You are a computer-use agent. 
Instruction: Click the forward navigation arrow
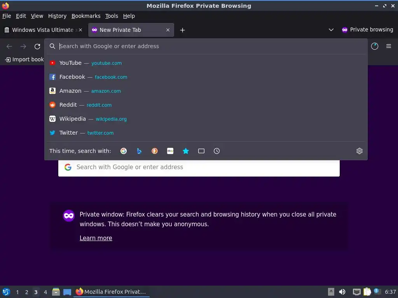point(23,47)
